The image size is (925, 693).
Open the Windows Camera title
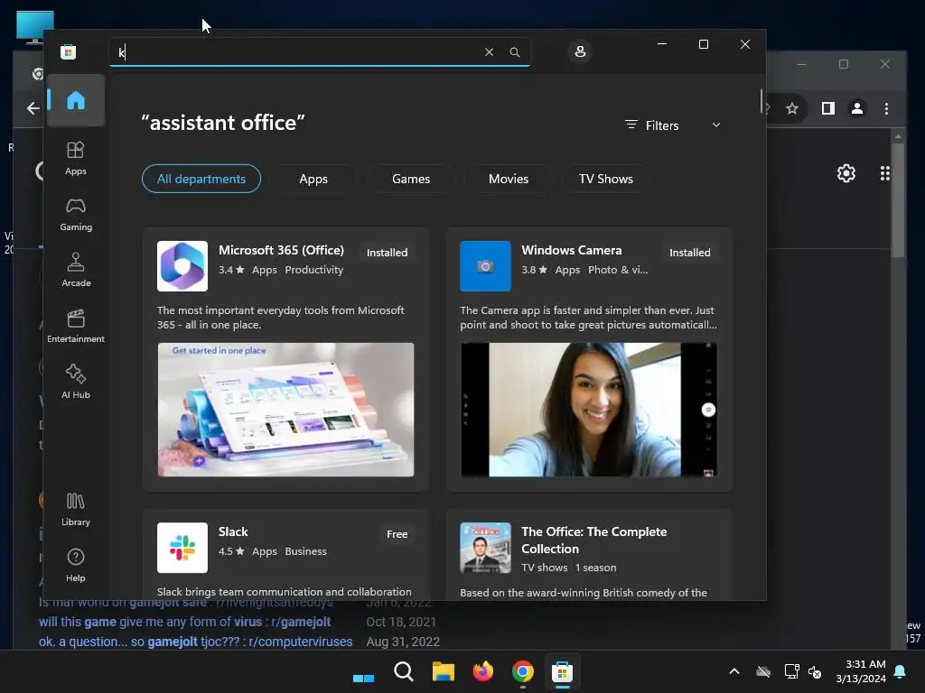coord(572,250)
